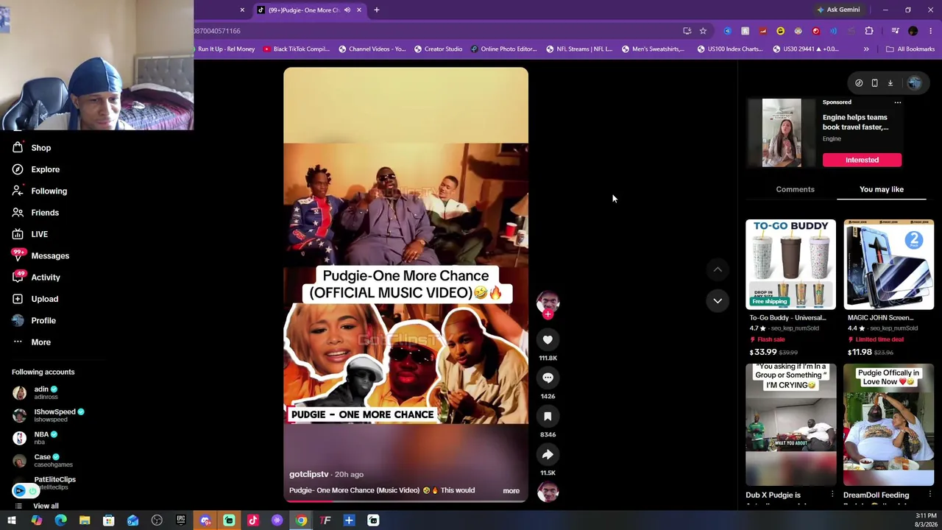Open the TikTok profile avatar menu
The image size is (942, 530).
pos(914,83)
